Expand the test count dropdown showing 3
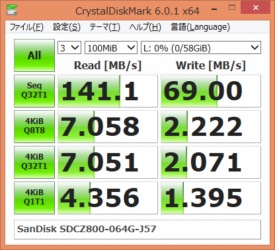The width and height of the screenshot is (275, 250). [69, 47]
